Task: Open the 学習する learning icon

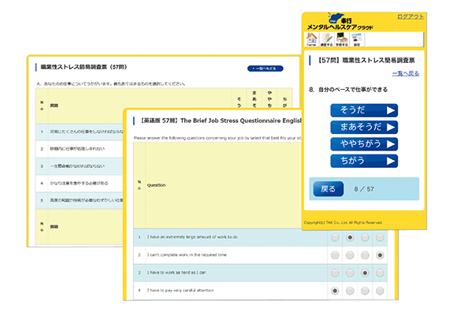Action: 342,39
